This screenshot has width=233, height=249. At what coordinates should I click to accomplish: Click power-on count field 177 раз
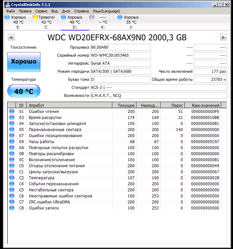click(211, 71)
